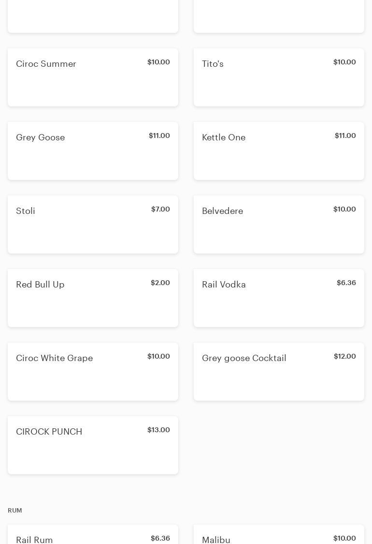Open the Kettle One item
Image resolution: width=372 pixels, height=544 pixels.
point(279,151)
